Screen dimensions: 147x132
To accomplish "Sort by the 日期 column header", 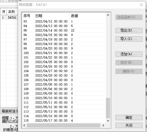I will [52, 16].
